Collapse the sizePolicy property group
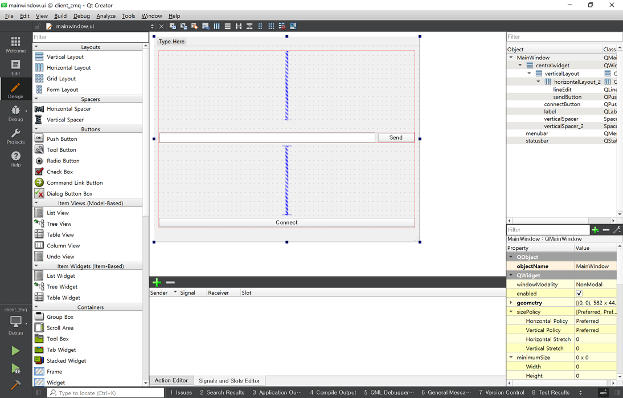 click(511, 312)
